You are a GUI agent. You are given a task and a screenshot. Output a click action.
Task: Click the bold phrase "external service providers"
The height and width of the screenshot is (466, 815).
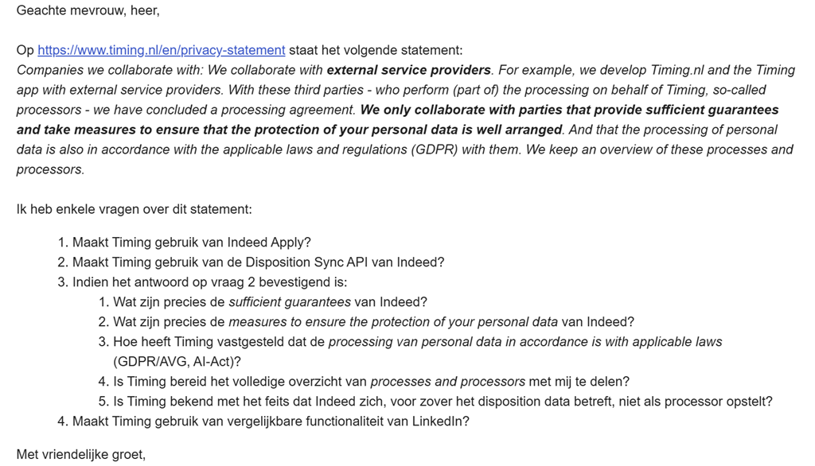click(408, 70)
